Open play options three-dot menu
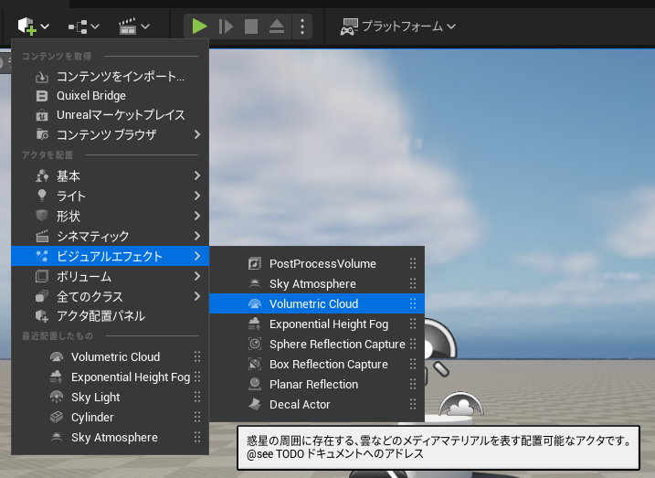Screen dimensions: 655x478 (303, 27)
